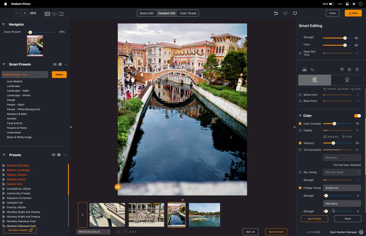Click the zoom in plus button
The height and width of the screenshot is (236, 366).
[25, 13]
